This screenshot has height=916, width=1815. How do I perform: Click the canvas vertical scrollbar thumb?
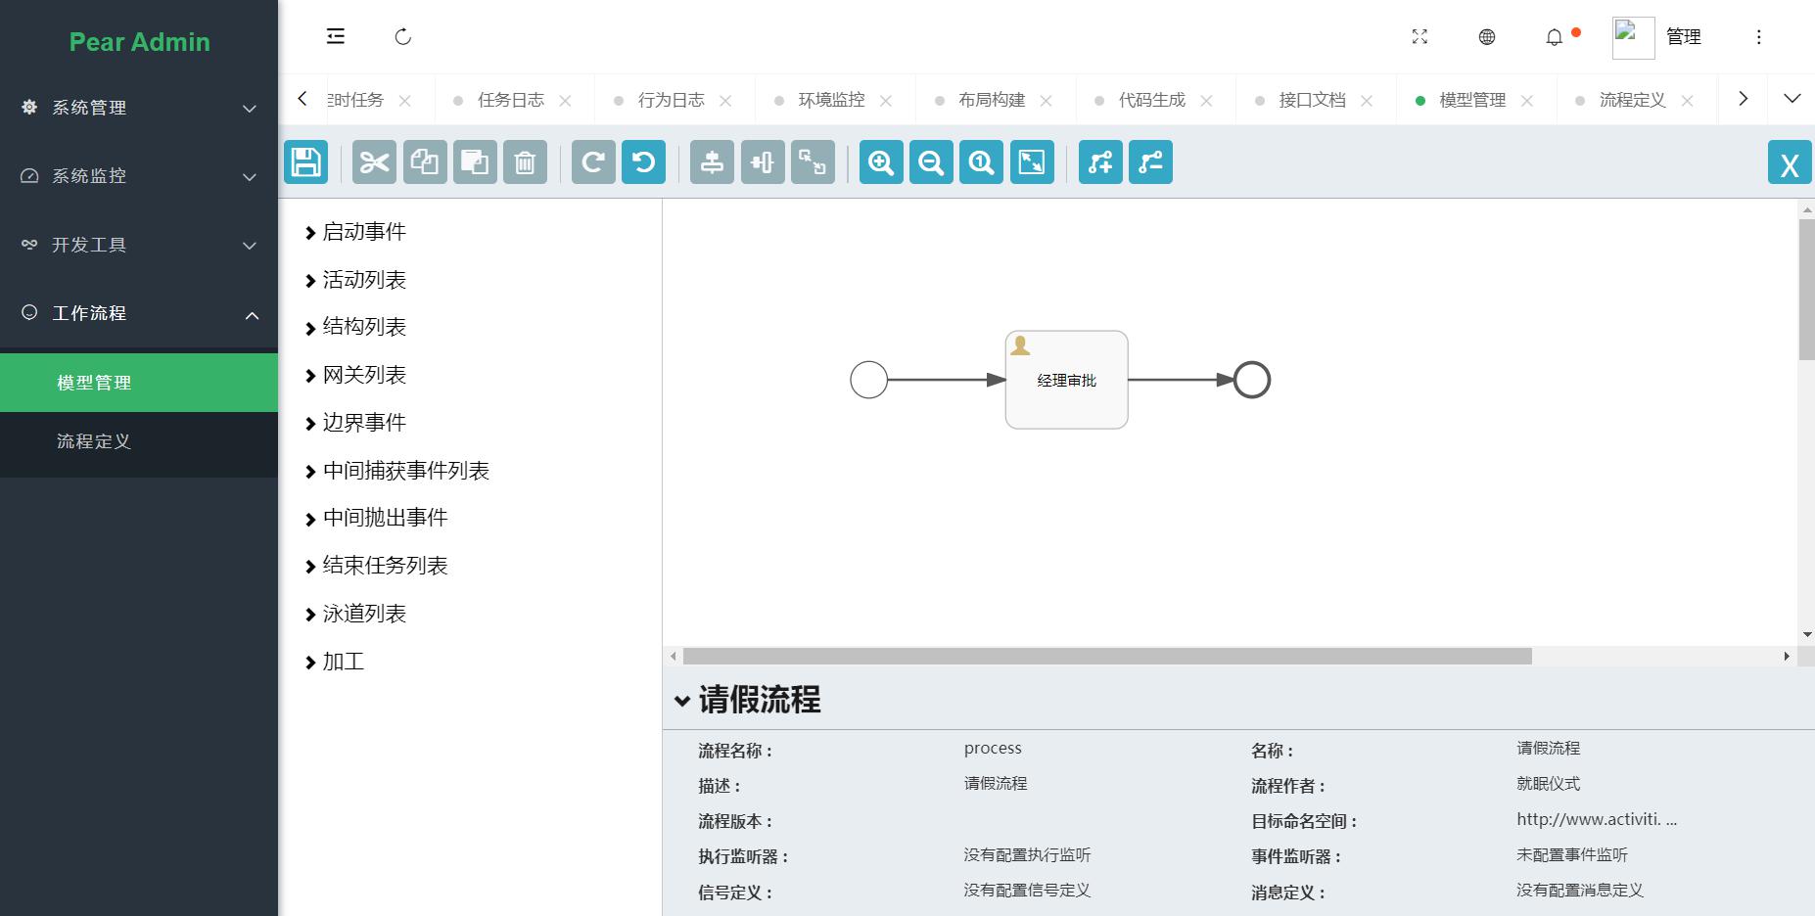click(x=1807, y=290)
